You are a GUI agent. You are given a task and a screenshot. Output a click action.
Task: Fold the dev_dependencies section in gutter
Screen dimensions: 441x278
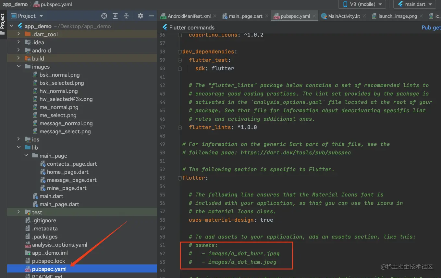tap(179, 52)
